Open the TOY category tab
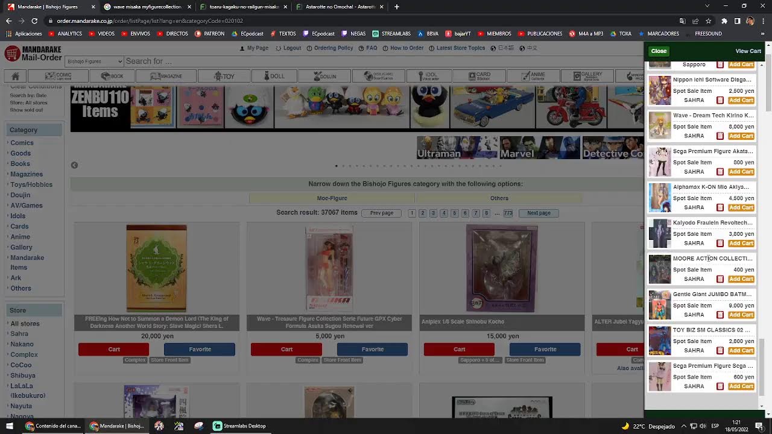The height and width of the screenshot is (434, 772). [224, 76]
